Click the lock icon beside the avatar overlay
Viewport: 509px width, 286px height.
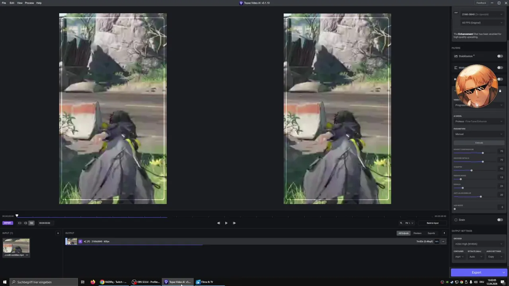pos(500,91)
